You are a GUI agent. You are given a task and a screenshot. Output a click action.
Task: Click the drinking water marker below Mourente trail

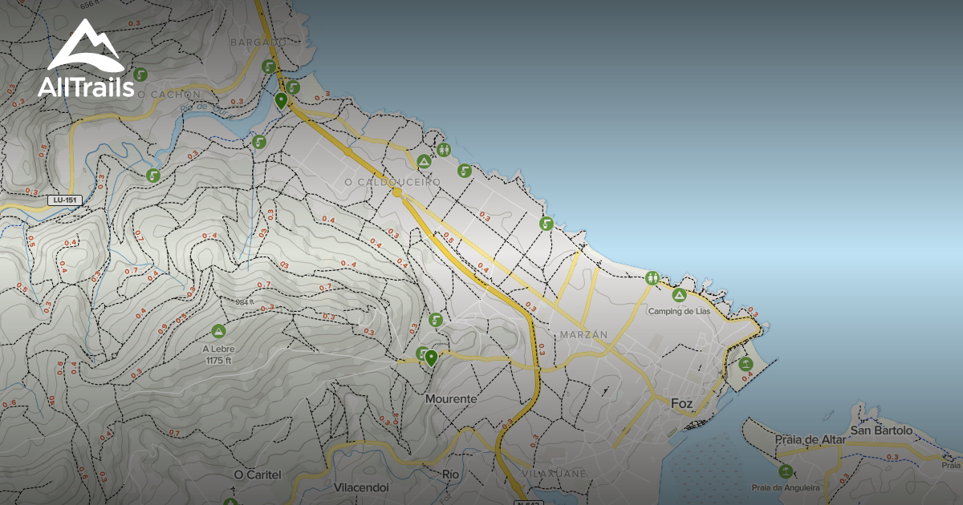[x=421, y=353]
